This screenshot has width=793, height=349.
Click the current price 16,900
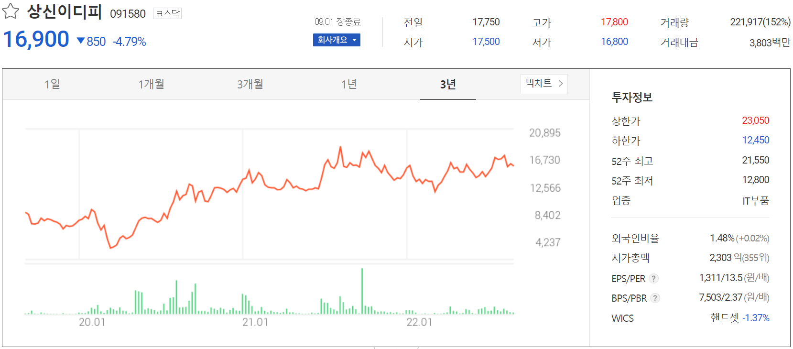click(x=36, y=39)
